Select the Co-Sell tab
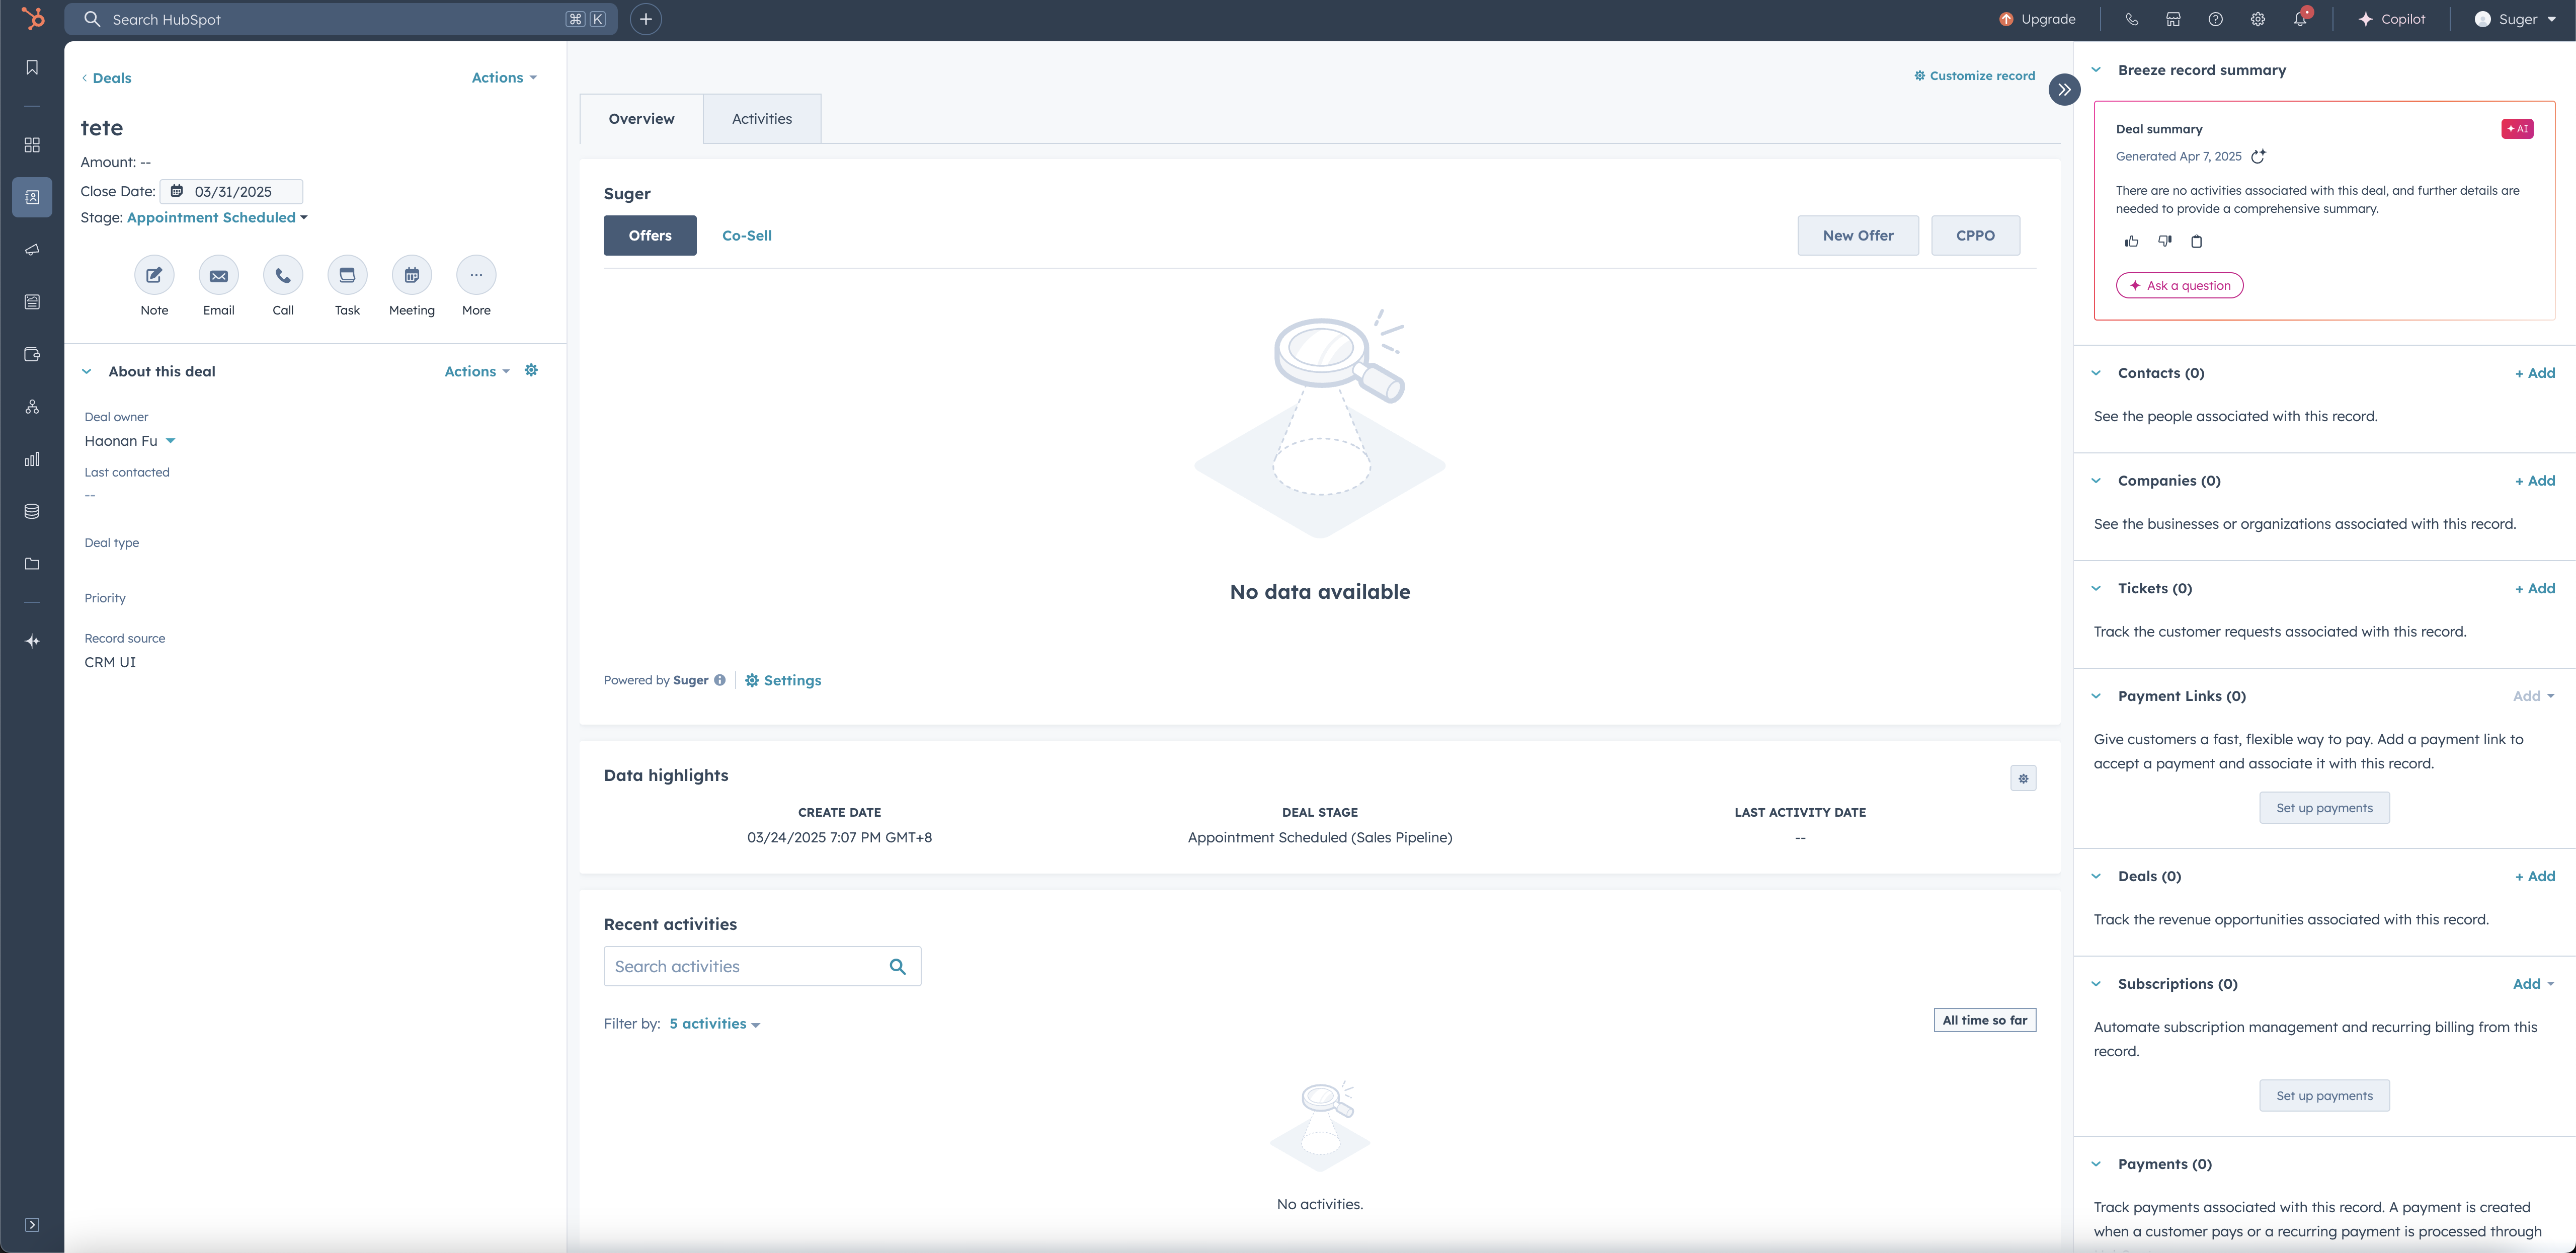The width and height of the screenshot is (2576, 1253). pyautogui.click(x=746, y=236)
